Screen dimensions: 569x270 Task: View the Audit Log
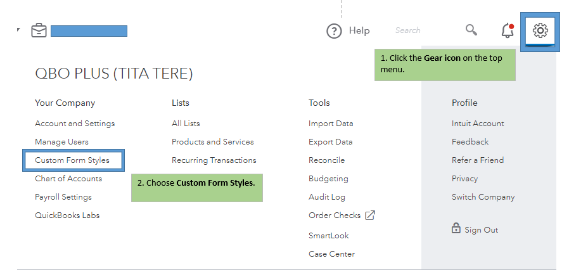[x=327, y=197]
